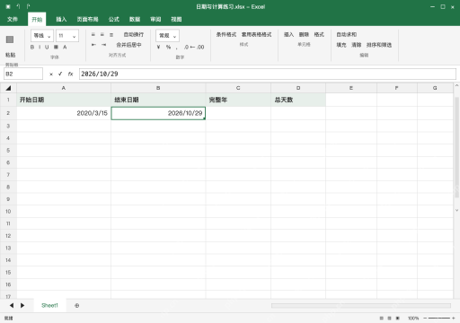Click the zoom slider in the status bar
This screenshot has width=460, height=323.
tap(439, 319)
